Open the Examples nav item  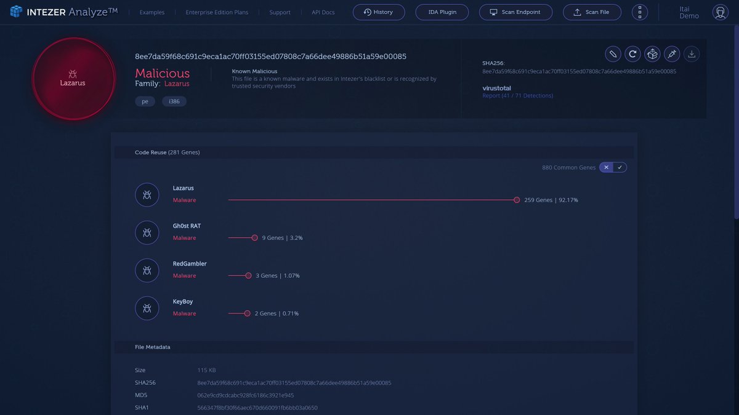[x=152, y=12]
